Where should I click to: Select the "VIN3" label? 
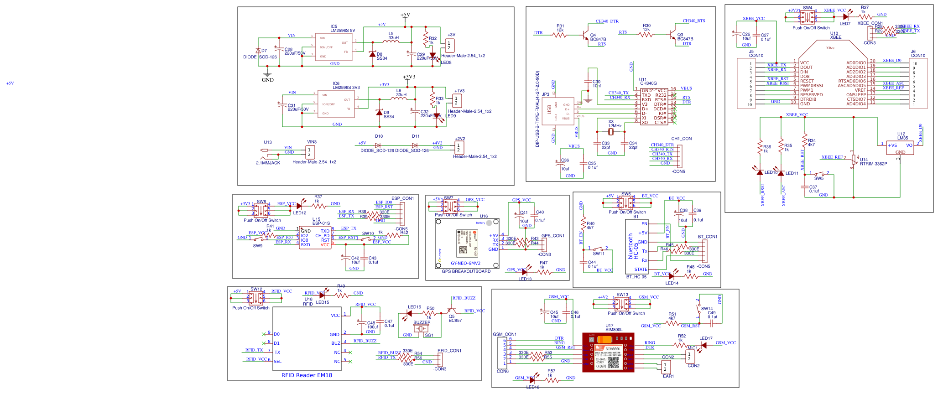coord(312,142)
